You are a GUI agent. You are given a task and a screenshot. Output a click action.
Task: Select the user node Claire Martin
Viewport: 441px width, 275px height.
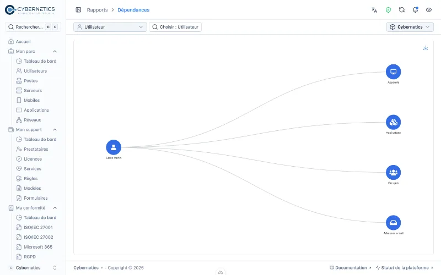(x=114, y=147)
